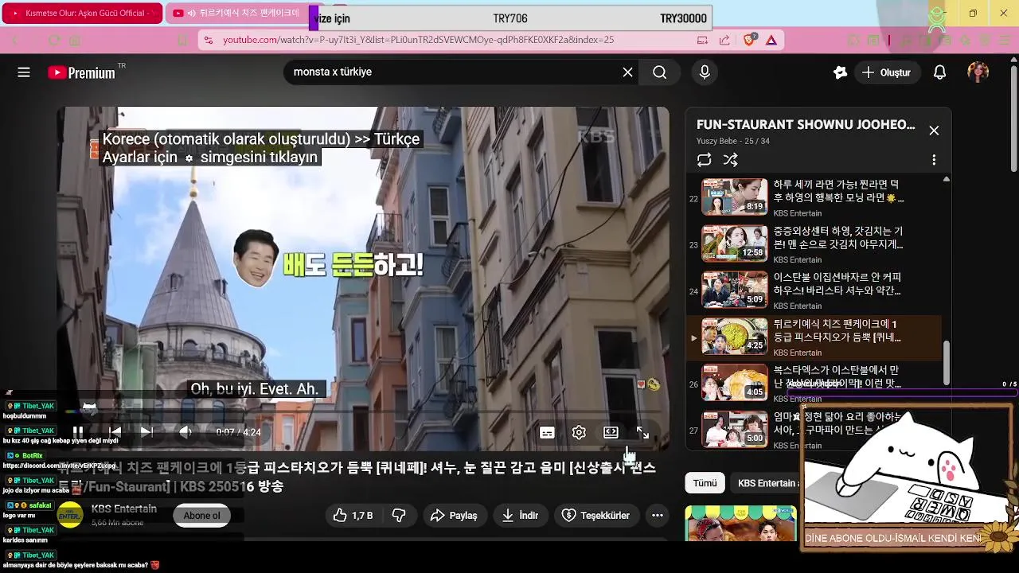Select Tümü filter chip
Image resolution: width=1019 pixels, height=573 pixels.
pos(705,483)
